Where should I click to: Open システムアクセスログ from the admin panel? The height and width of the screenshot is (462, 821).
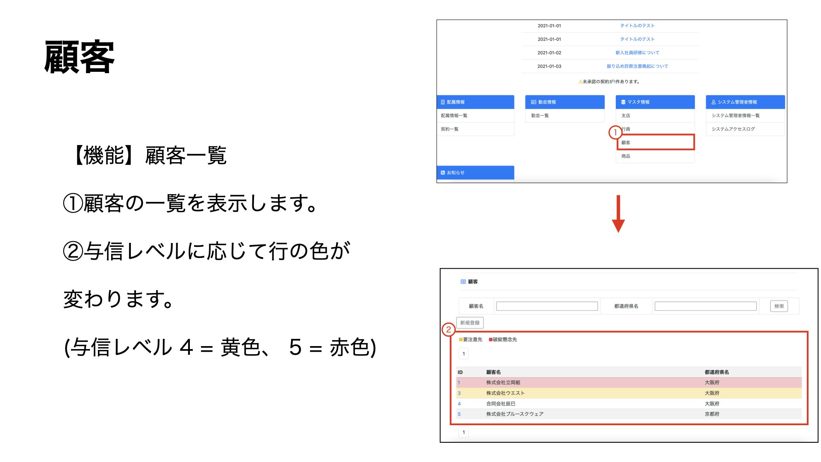[734, 128]
